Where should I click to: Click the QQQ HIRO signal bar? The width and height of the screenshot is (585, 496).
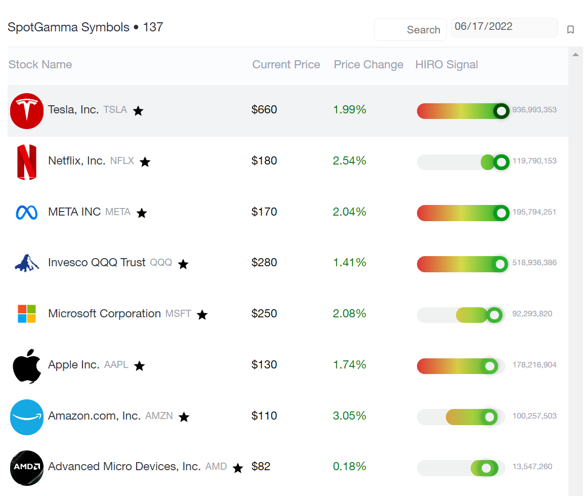coord(462,264)
